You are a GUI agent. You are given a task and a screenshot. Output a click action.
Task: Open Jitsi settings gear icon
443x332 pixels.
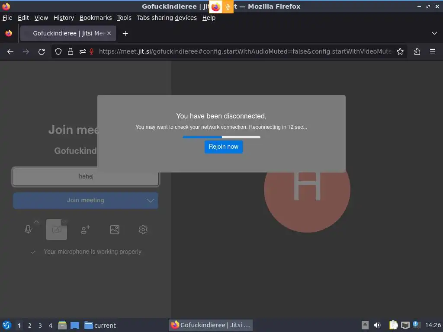pyautogui.click(x=143, y=230)
